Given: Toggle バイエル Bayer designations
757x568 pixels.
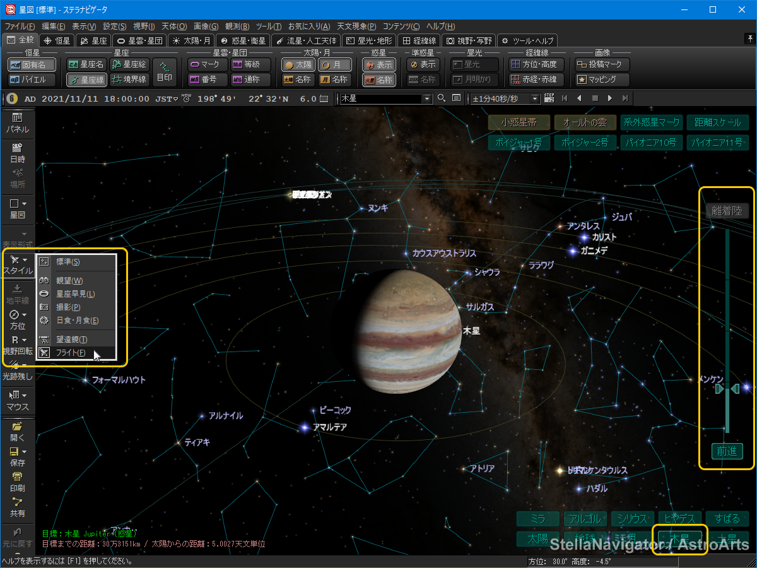Looking at the screenshot, I should click(x=32, y=80).
